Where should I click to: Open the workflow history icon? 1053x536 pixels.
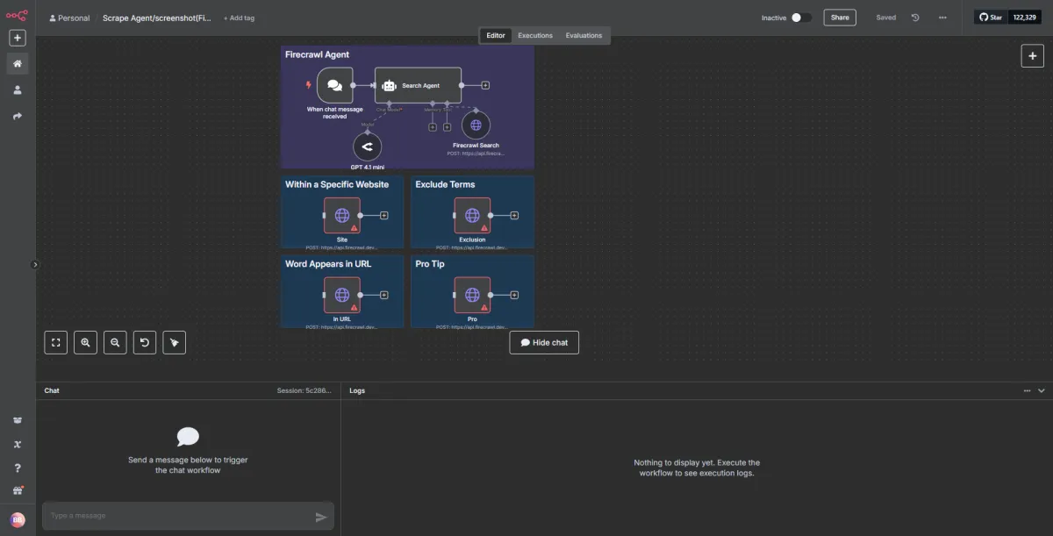pyautogui.click(x=915, y=18)
